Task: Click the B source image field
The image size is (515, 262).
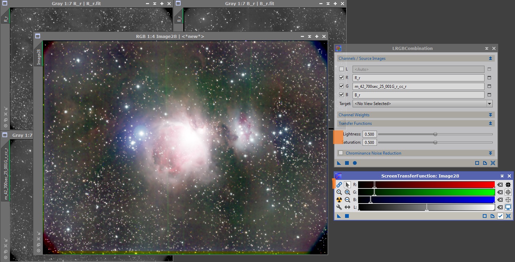Action: pos(418,95)
